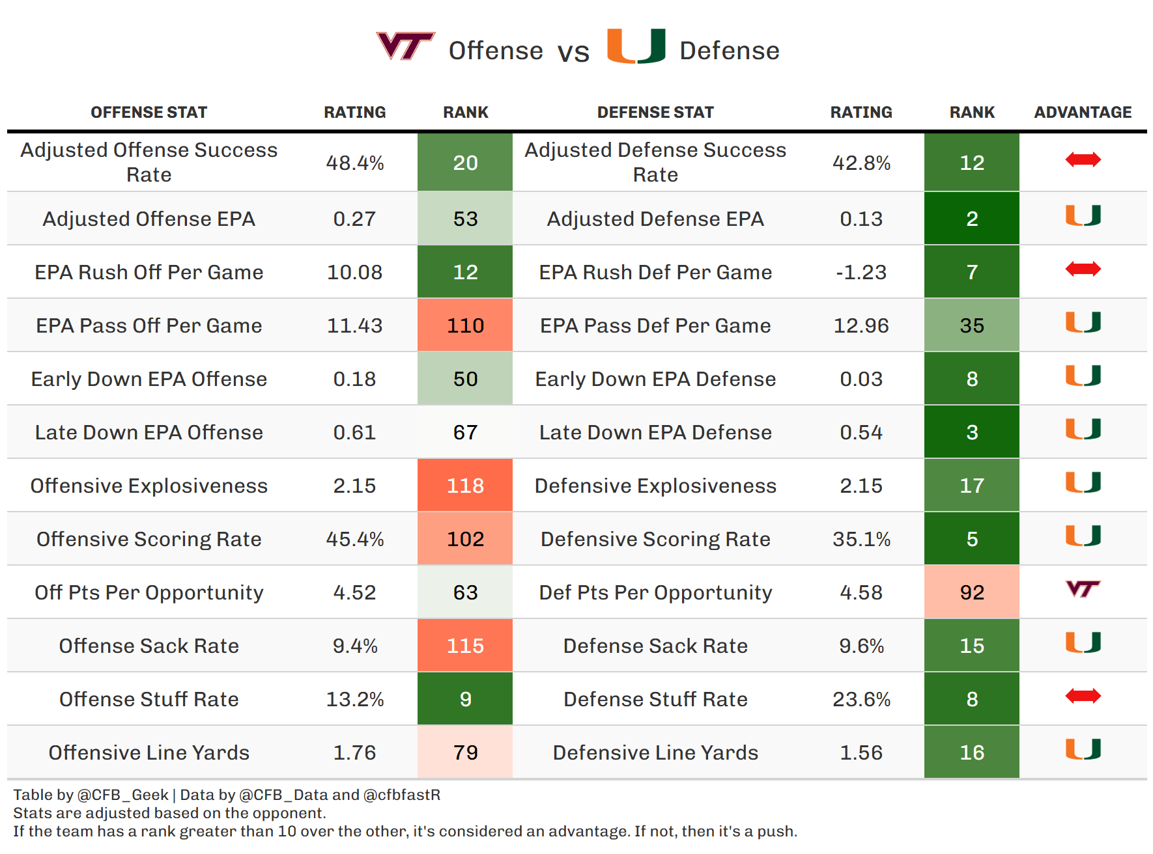Click Miami advantage logo in Defensive Line Yards row
1153x854 pixels.
(1083, 749)
